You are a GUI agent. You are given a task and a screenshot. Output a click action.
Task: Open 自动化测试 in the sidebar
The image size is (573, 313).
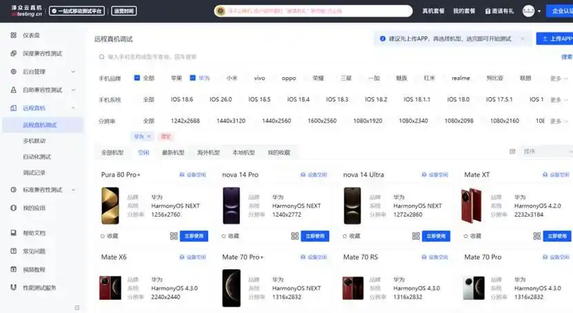pyautogui.click(x=37, y=157)
